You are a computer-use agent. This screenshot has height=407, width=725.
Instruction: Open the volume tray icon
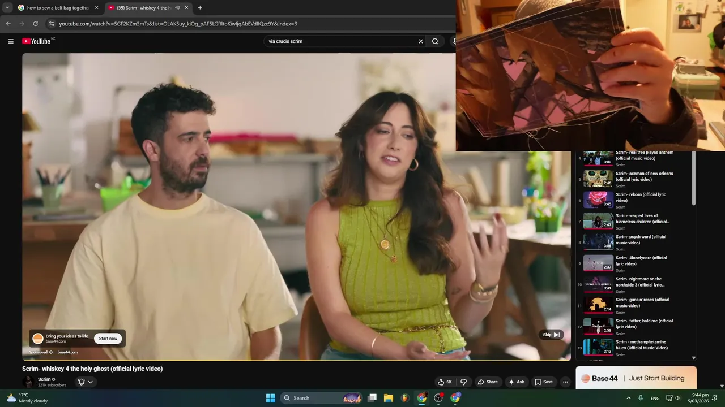pos(677,398)
